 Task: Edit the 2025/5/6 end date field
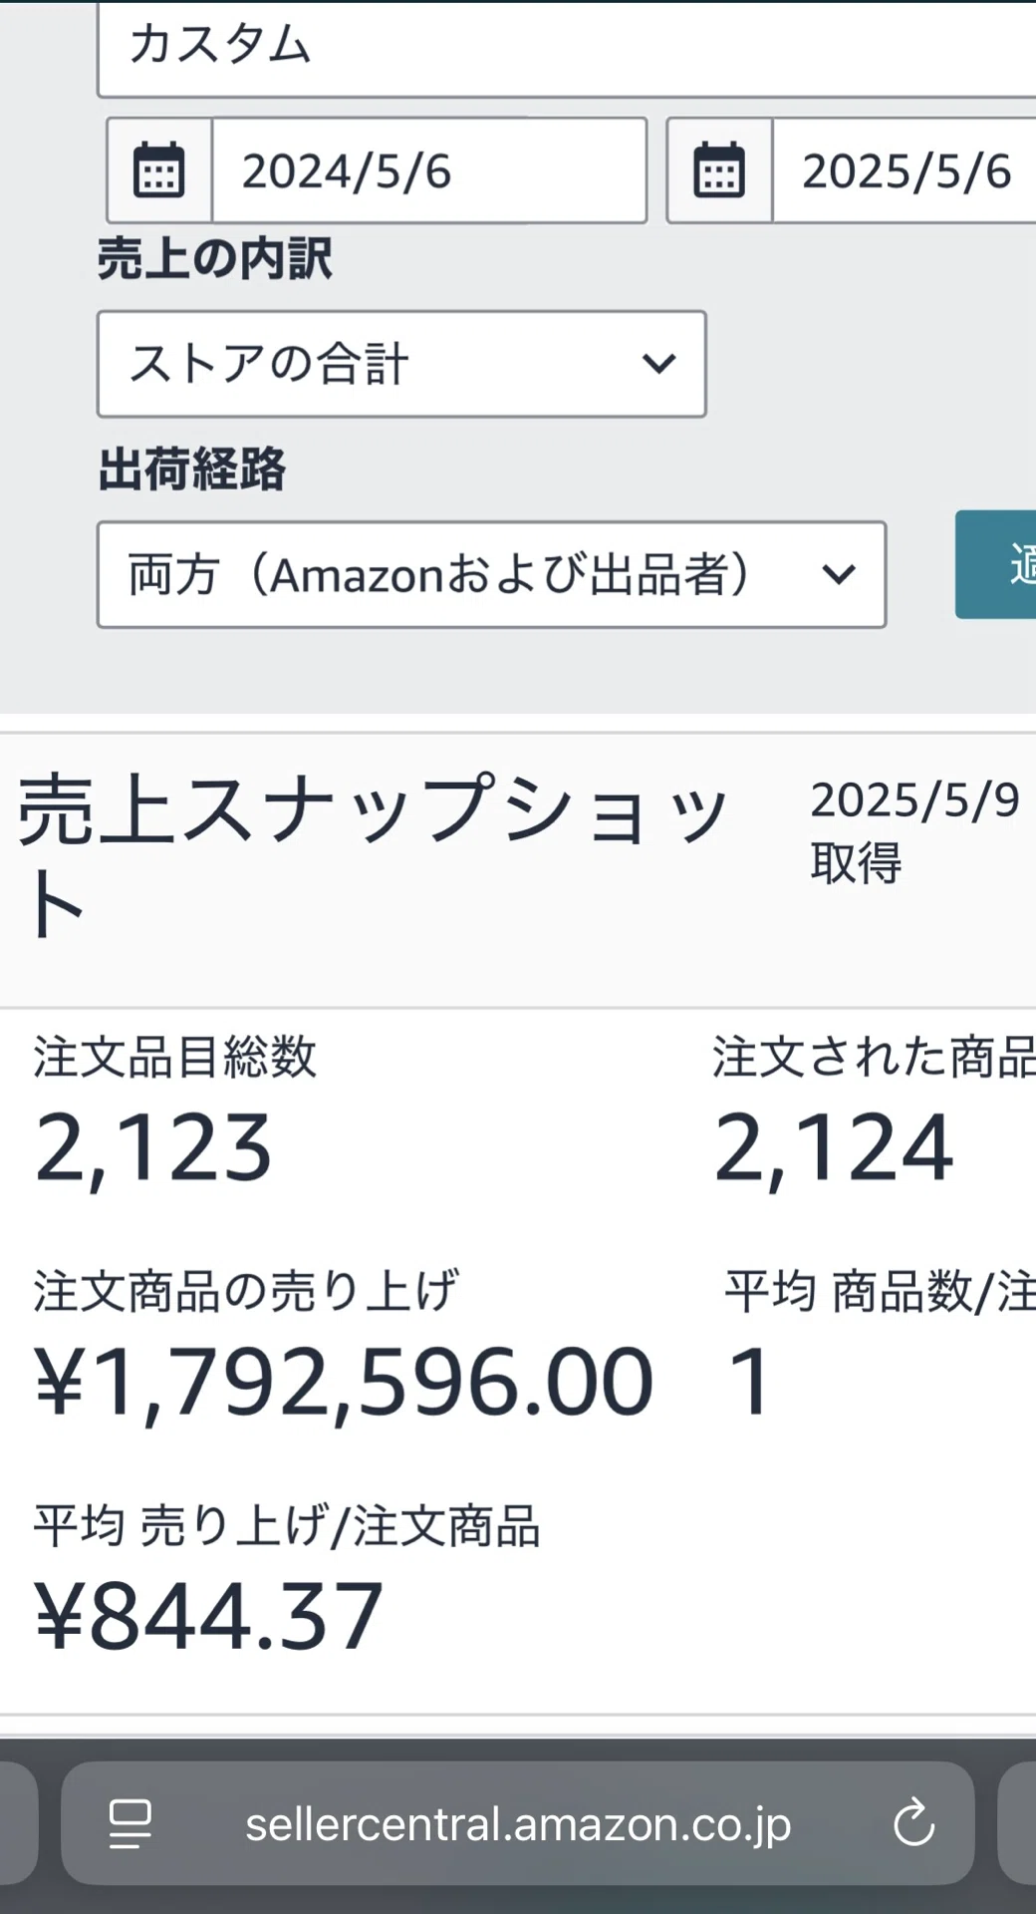[905, 170]
